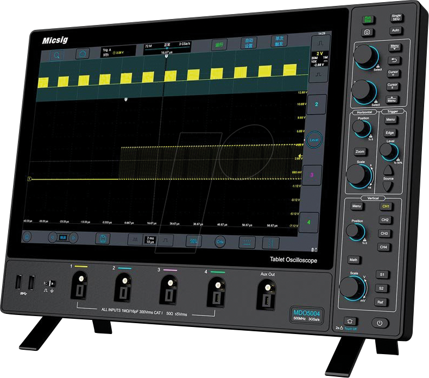The height and width of the screenshot is (378, 429).
Task: Tap the CHx circular button
Action: [220, 242]
